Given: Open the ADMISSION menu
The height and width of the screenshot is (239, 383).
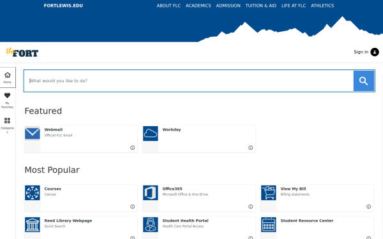Looking at the screenshot, I should pos(228,6).
